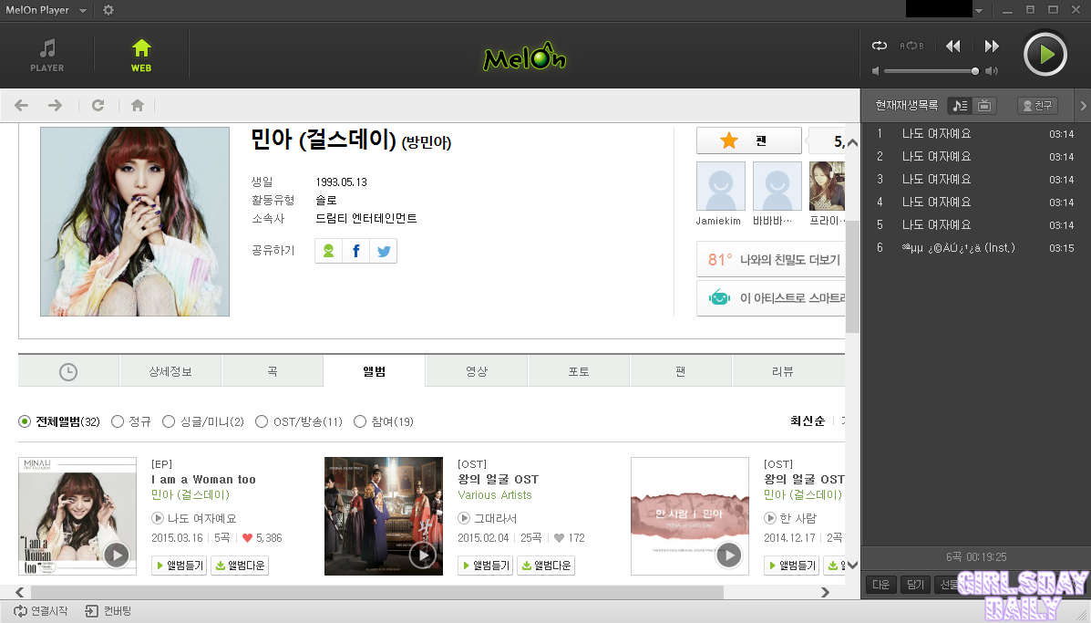
Task: Open Various Artists link
Action: pyautogui.click(x=495, y=495)
